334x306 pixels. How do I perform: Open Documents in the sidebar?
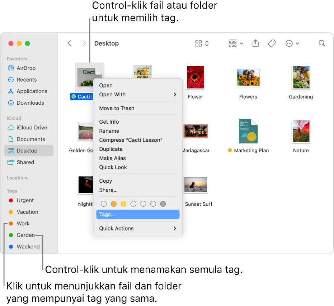(27, 139)
